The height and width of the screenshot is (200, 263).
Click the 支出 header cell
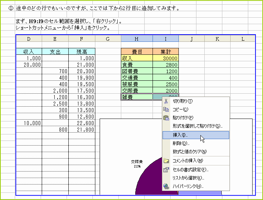(55, 52)
